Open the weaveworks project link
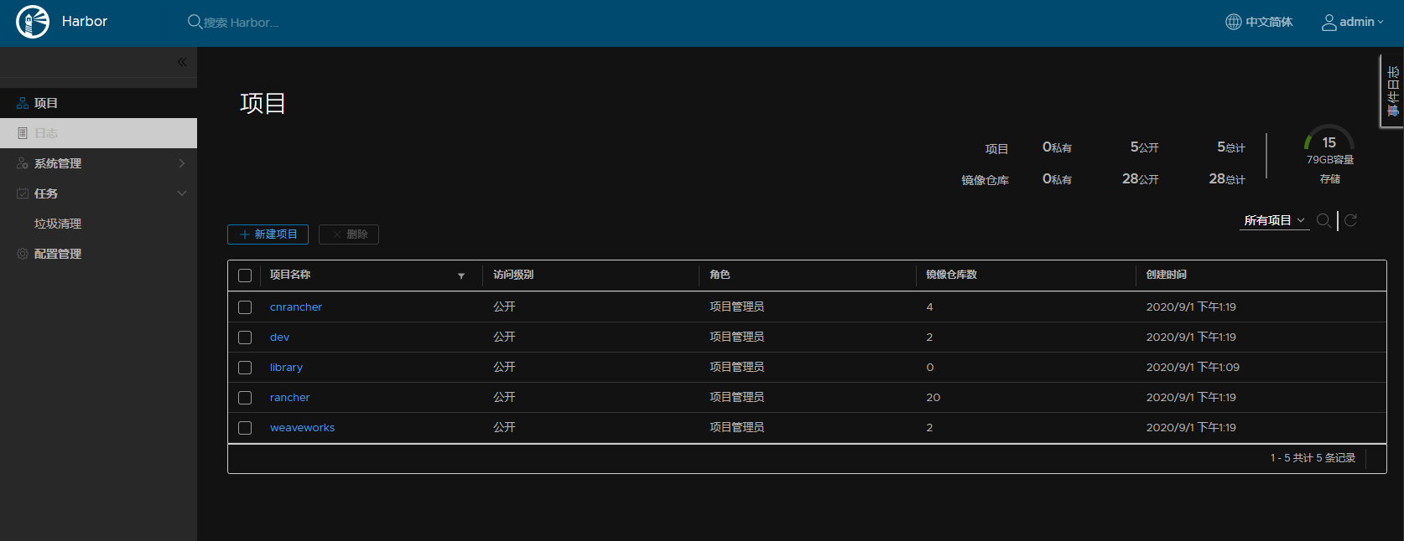 (x=302, y=428)
